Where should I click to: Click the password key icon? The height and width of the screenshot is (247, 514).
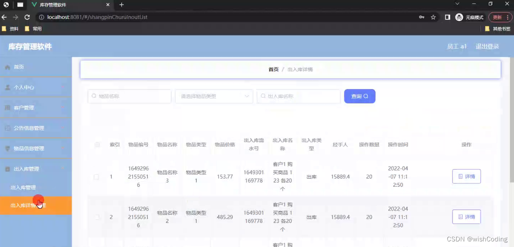pyautogui.click(x=421, y=17)
